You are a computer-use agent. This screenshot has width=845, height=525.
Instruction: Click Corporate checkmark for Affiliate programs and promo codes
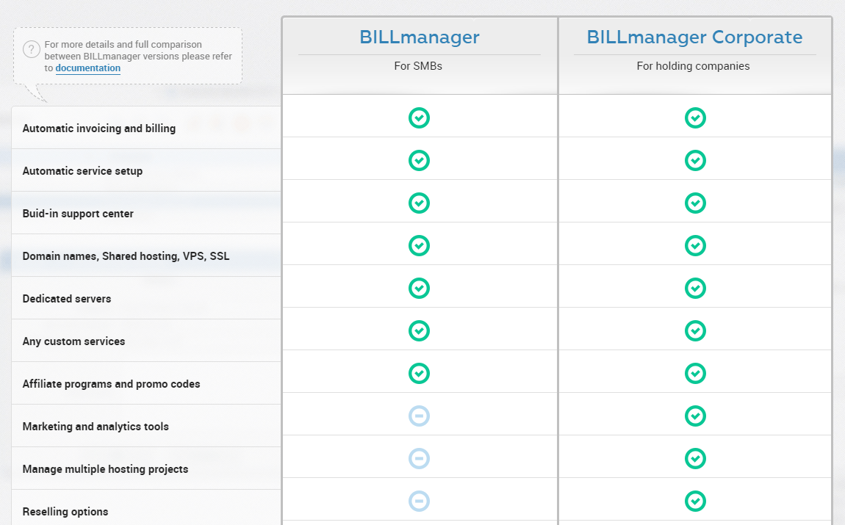[x=695, y=373]
